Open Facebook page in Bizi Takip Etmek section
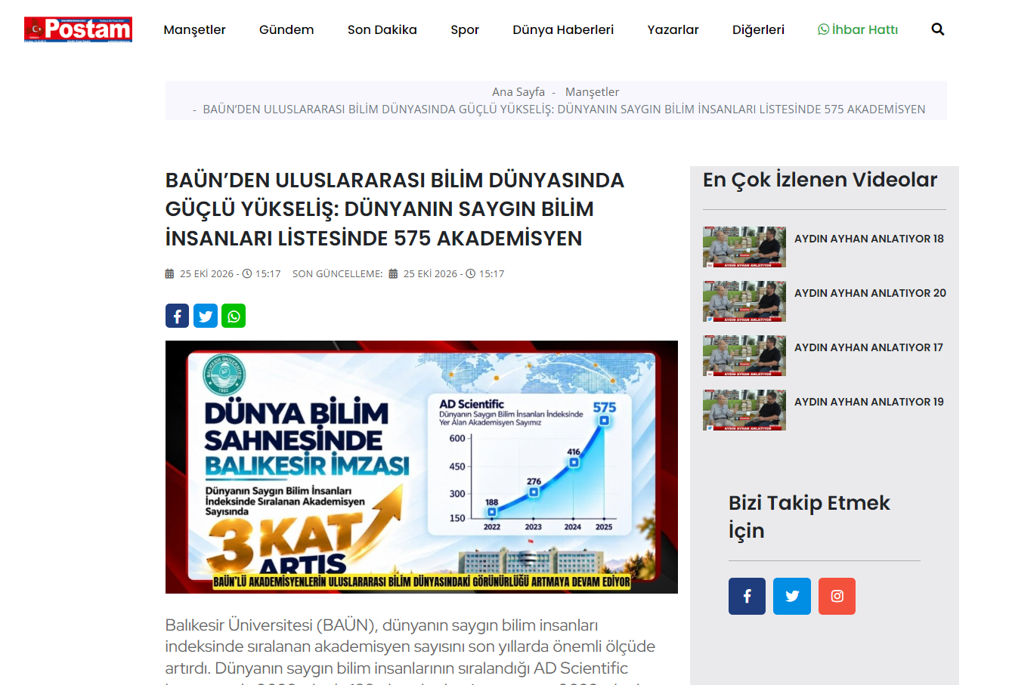 click(x=747, y=596)
